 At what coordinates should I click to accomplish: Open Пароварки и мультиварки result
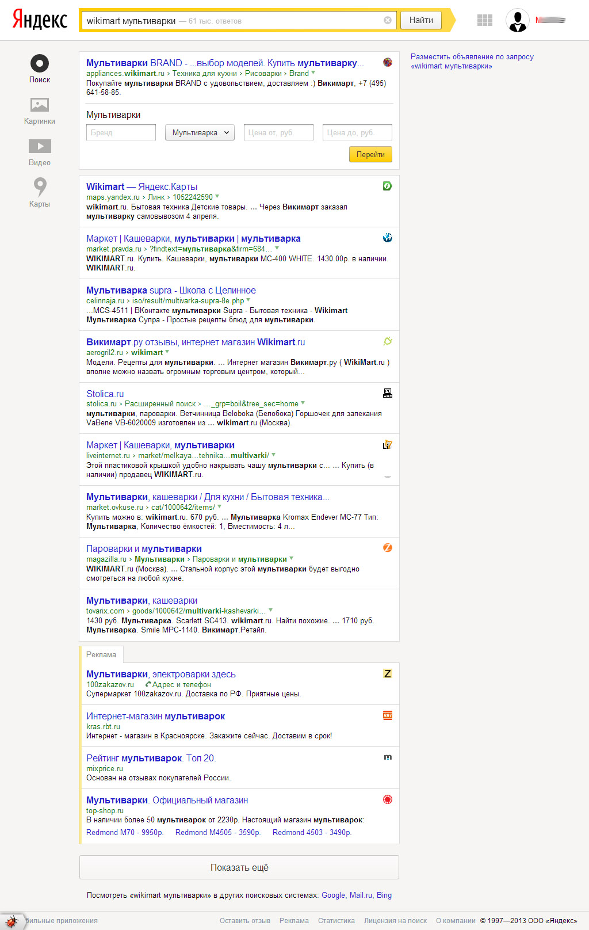(x=144, y=548)
